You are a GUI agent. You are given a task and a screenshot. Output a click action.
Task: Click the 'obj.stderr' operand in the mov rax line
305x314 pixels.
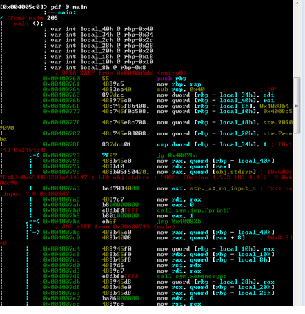pyautogui.click(x=235, y=172)
